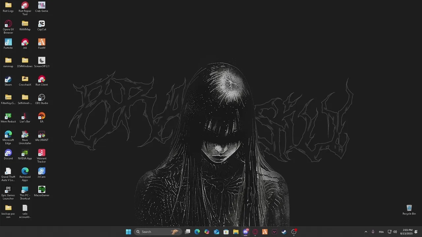Open OBS Studio from the taskbar
422x237 pixels.
pyautogui.click(x=294, y=232)
